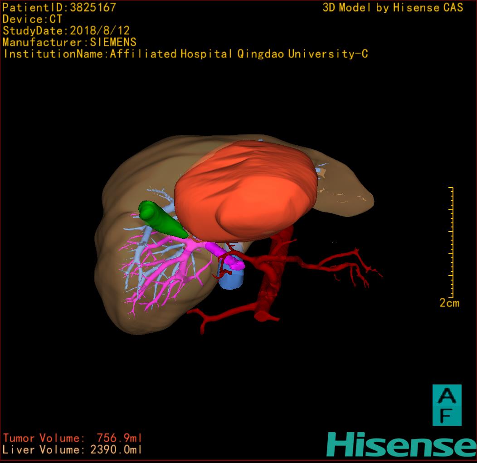Image resolution: width=477 pixels, height=463 pixels.
Task: Click the AF orientation cube indicator
Action: (447, 405)
